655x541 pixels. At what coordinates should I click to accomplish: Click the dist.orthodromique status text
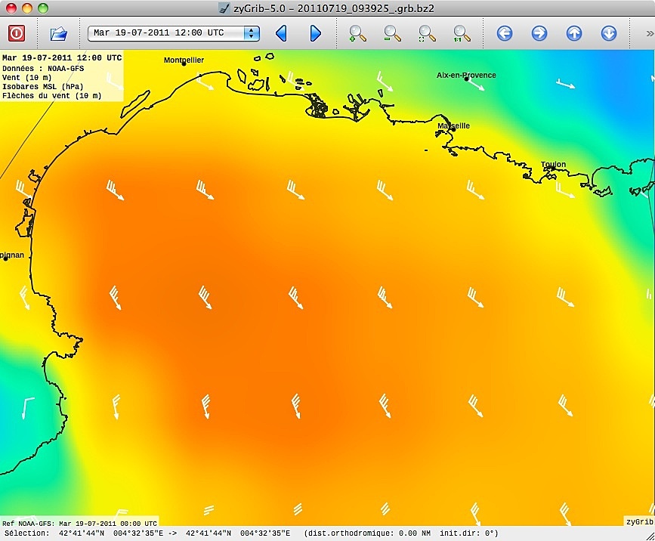[x=401, y=533]
